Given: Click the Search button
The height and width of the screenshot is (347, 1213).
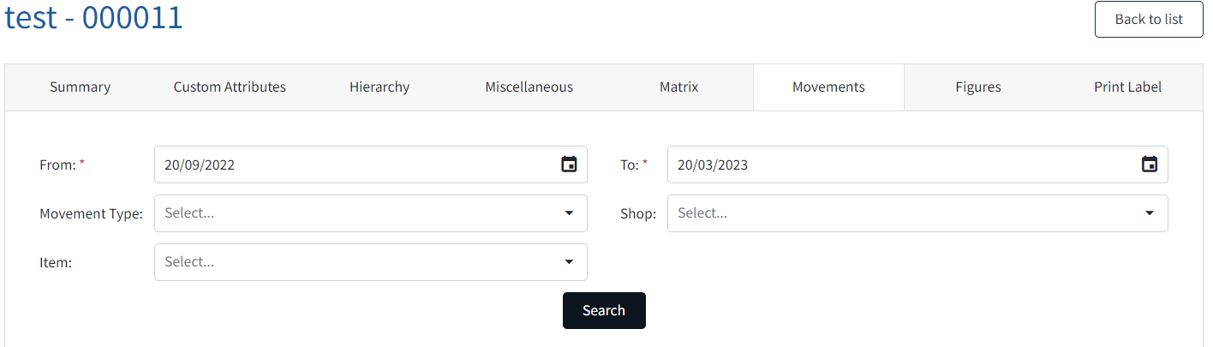Looking at the screenshot, I should 604,310.
